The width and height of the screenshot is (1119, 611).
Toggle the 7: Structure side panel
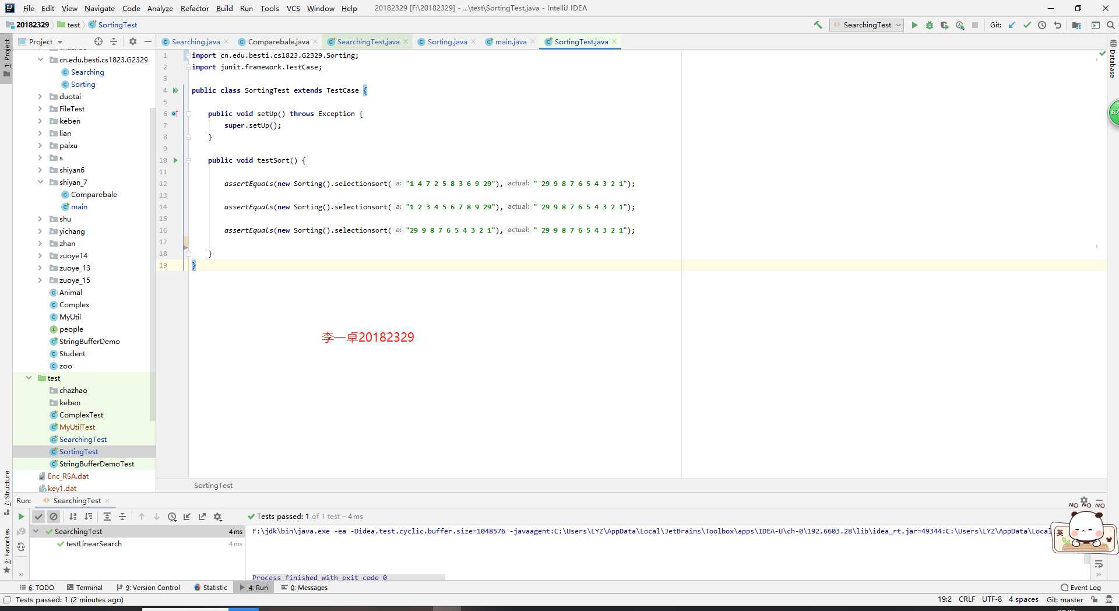click(x=6, y=493)
